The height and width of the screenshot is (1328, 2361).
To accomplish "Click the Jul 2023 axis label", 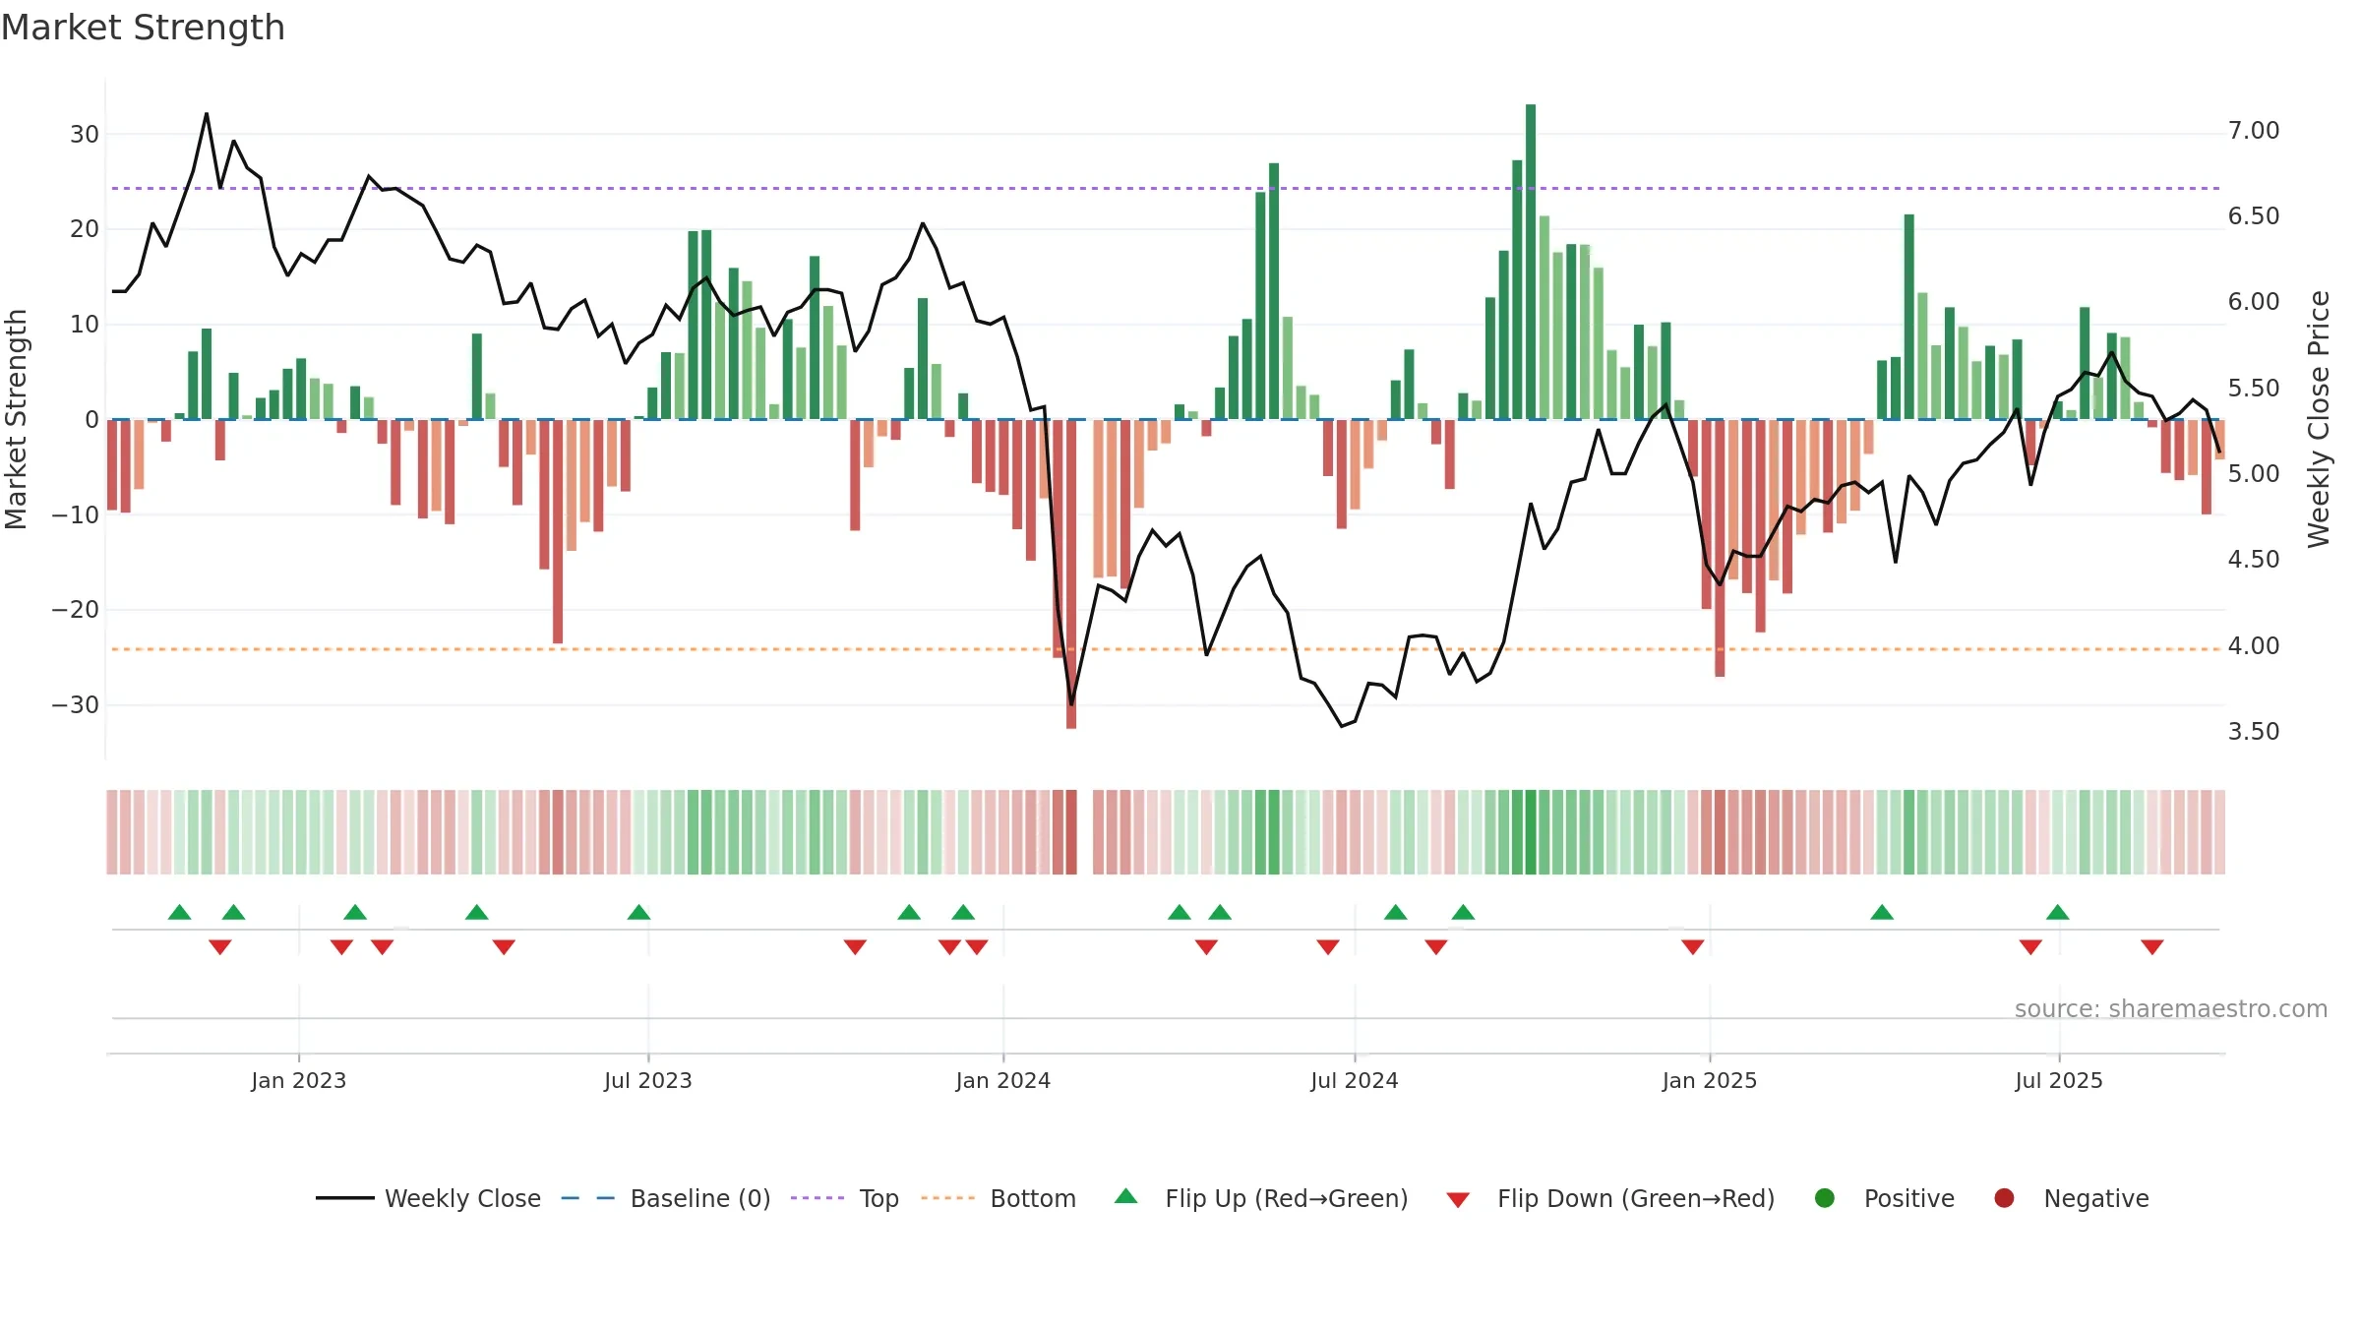I will tap(648, 1080).
